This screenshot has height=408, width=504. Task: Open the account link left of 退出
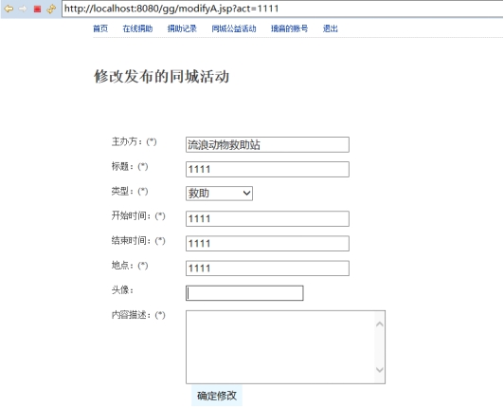(x=289, y=28)
